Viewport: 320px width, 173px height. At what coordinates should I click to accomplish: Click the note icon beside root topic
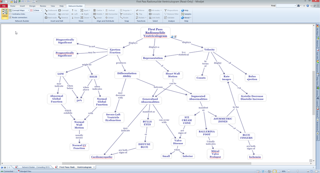point(175,37)
